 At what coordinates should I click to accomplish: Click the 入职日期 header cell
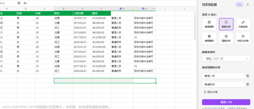click(83, 13)
